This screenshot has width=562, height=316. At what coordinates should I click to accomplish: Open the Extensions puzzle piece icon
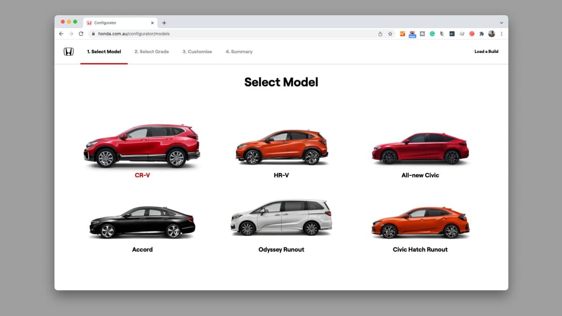click(481, 34)
